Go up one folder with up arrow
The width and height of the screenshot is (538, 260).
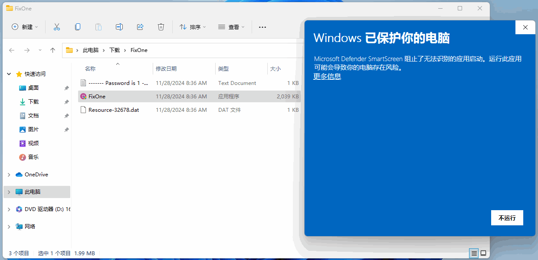53,50
